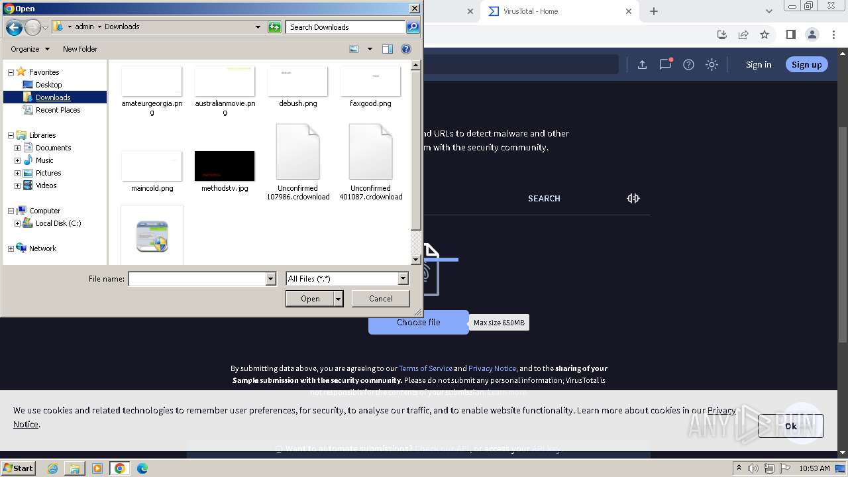
Task: Click Chrome share page icon
Action: (x=743, y=34)
